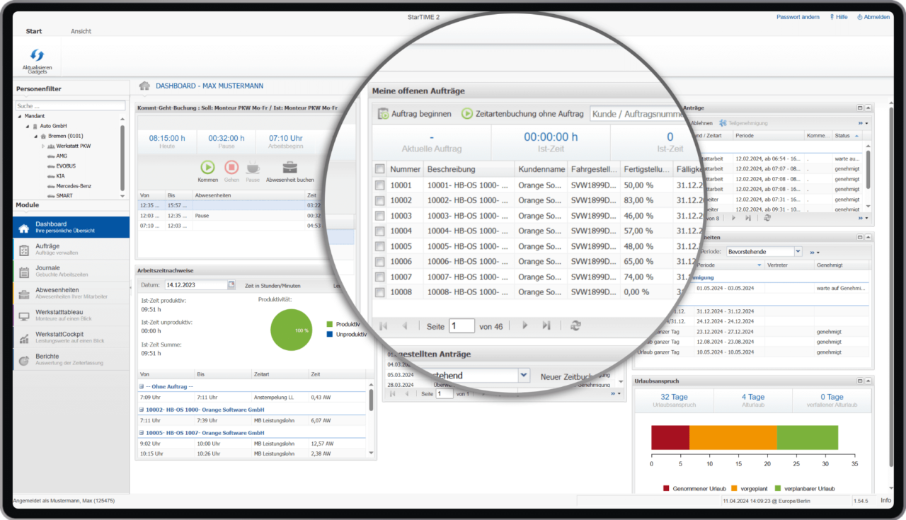The height and width of the screenshot is (520, 906).
Task: Select the Start ribbon tab
Action: [34, 31]
